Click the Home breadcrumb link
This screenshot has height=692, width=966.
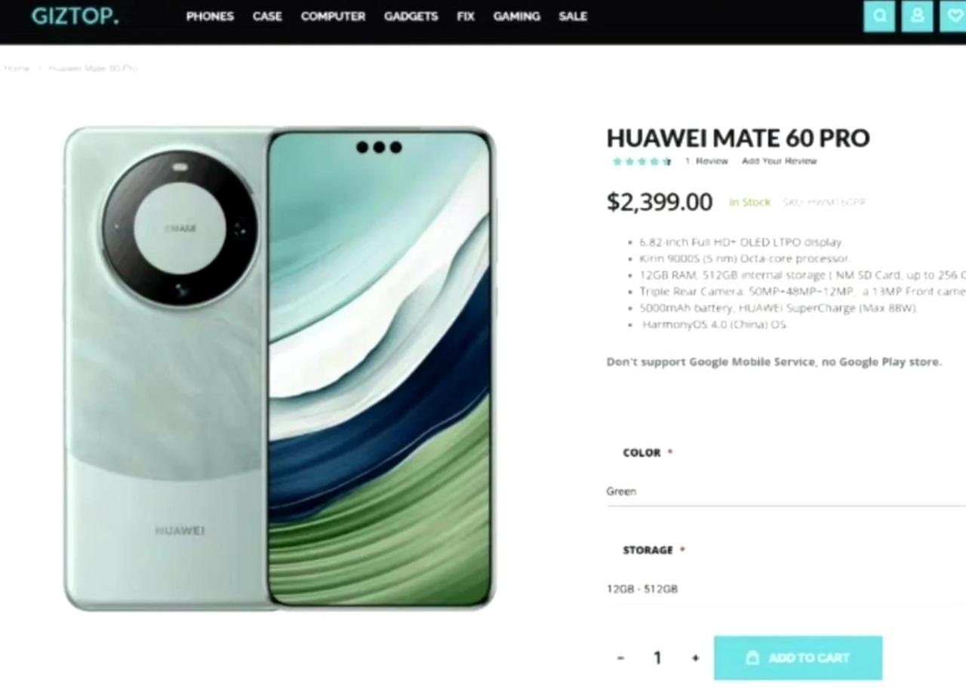(17, 69)
